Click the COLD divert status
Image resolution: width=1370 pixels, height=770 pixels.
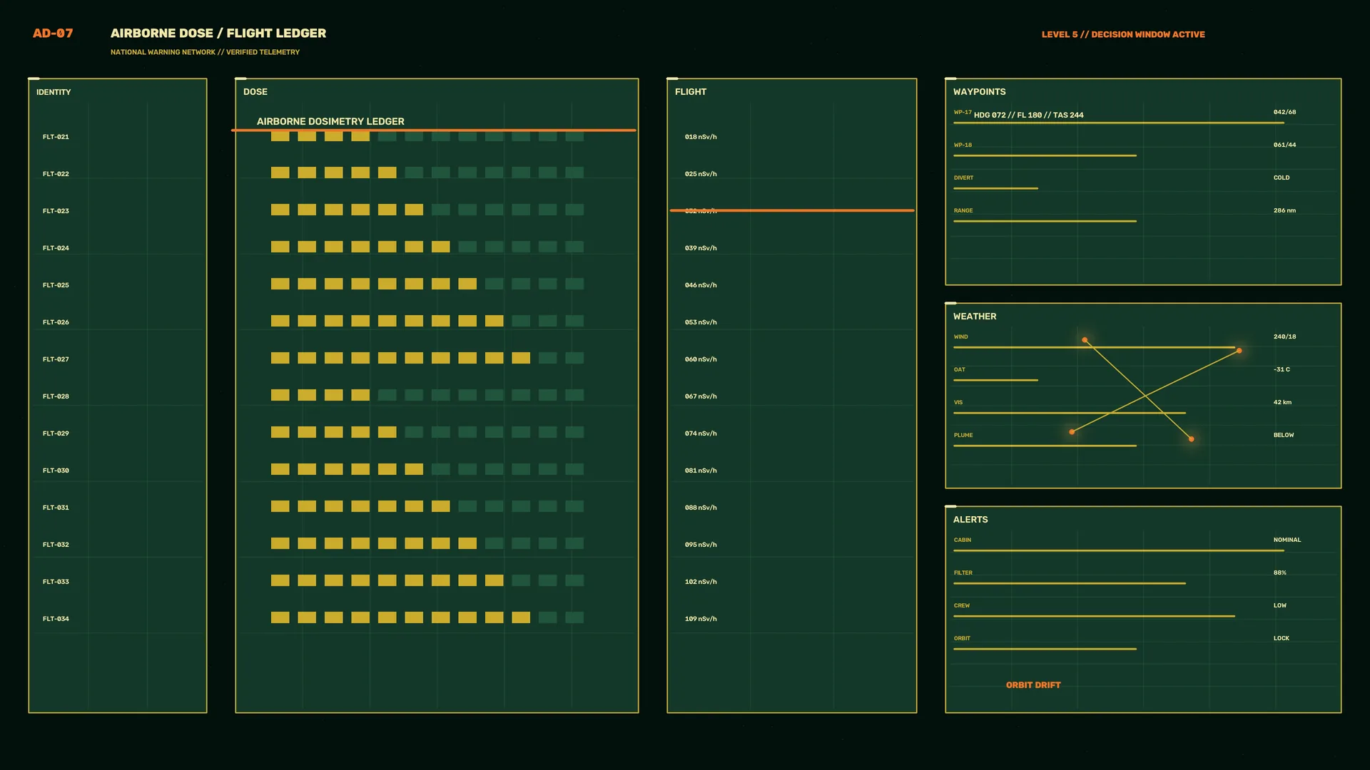(x=1282, y=178)
